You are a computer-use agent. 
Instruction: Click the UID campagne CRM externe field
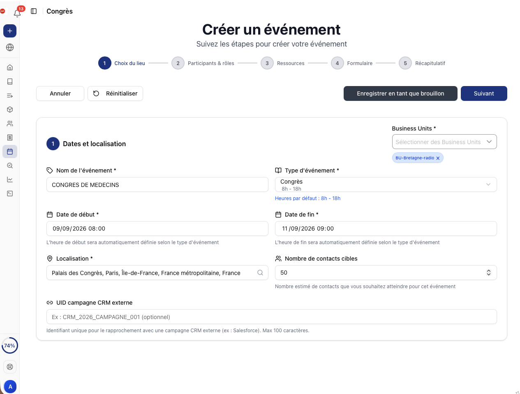coord(272,317)
